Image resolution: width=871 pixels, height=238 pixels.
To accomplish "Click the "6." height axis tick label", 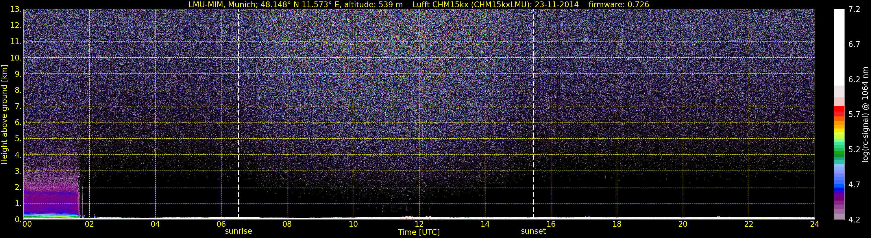I will (18, 122).
